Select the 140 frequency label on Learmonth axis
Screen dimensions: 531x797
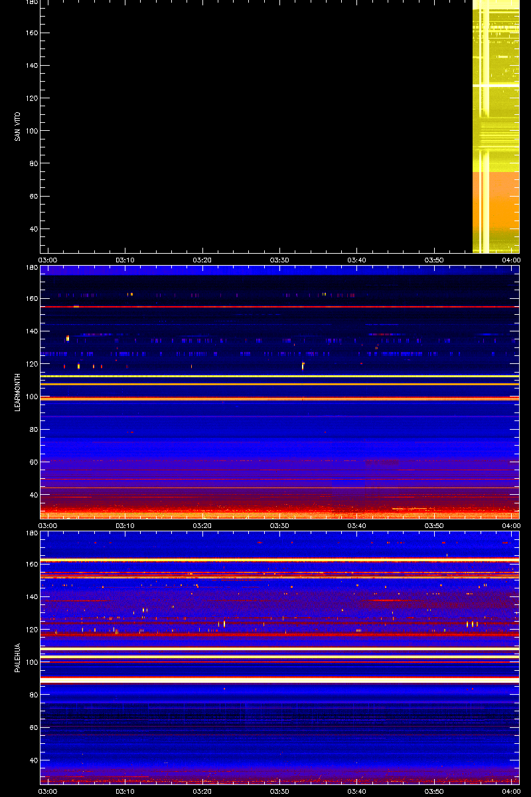[31, 331]
